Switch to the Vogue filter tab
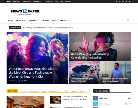Viewport: 138px width, 108px height. [43, 91]
